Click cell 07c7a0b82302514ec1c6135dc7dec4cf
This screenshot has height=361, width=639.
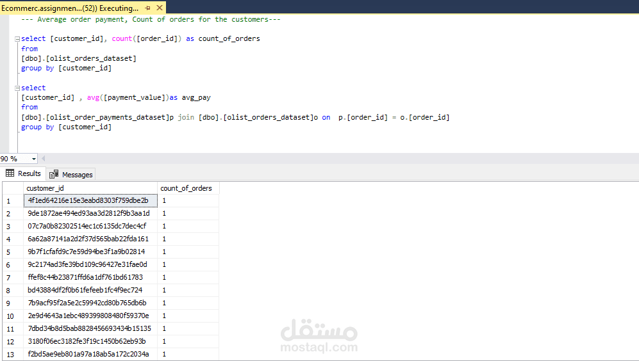pyautogui.click(x=90, y=226)
